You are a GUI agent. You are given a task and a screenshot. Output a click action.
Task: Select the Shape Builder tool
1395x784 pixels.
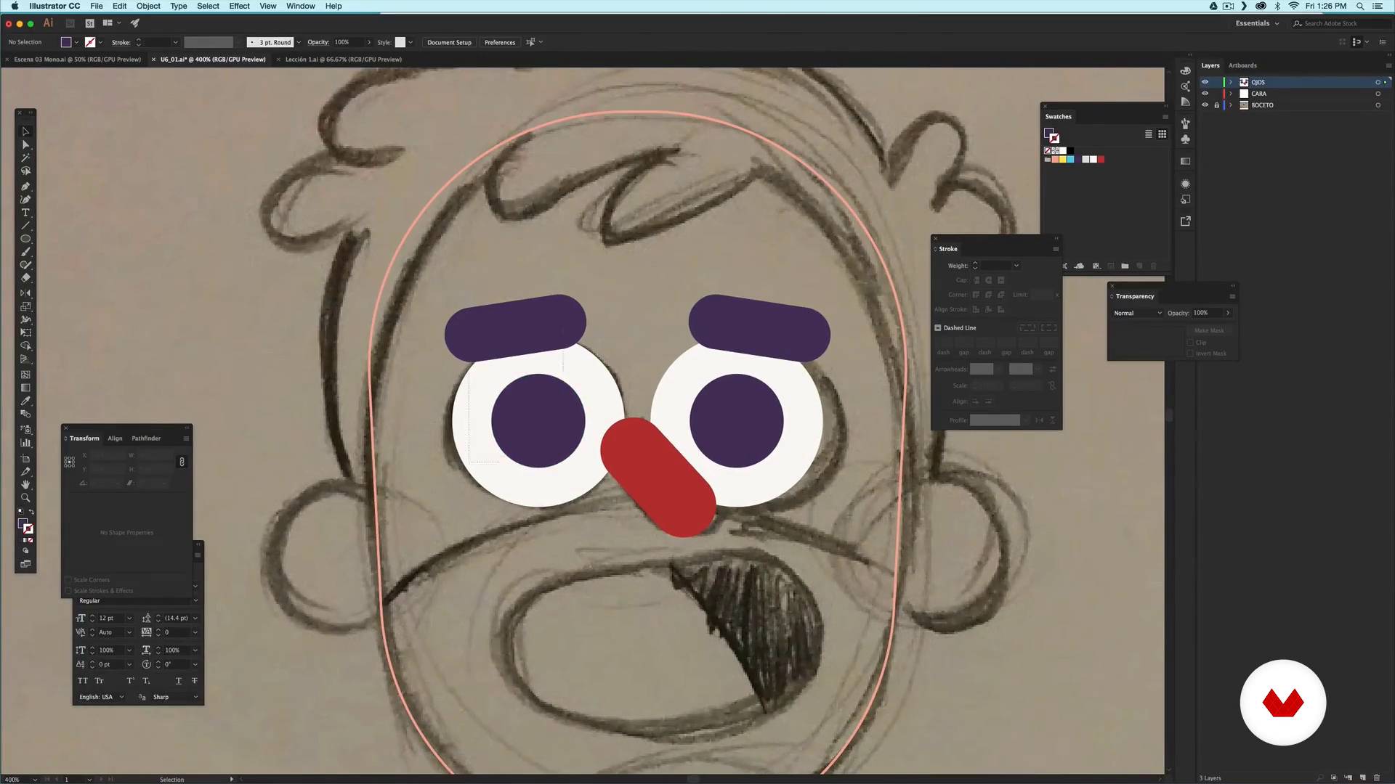point(25,346)
